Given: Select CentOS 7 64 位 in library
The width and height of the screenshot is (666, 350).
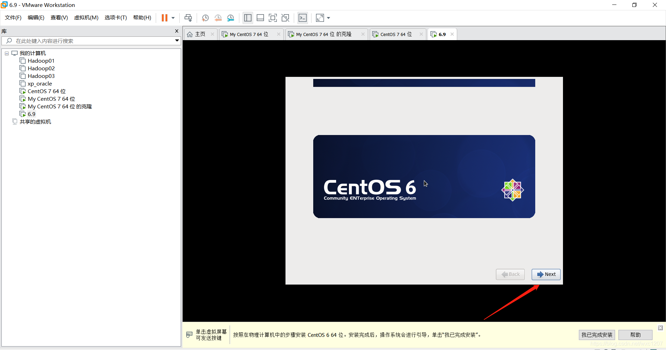Looking at the screenshot, I should point(47,91).
